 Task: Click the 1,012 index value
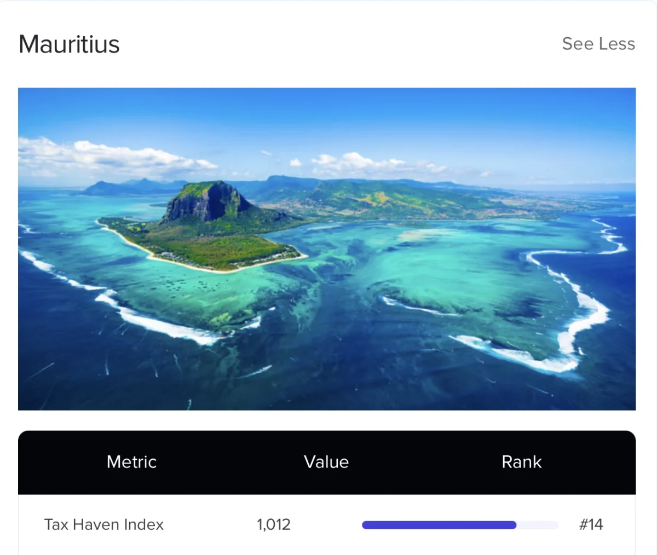pos(274,524)
